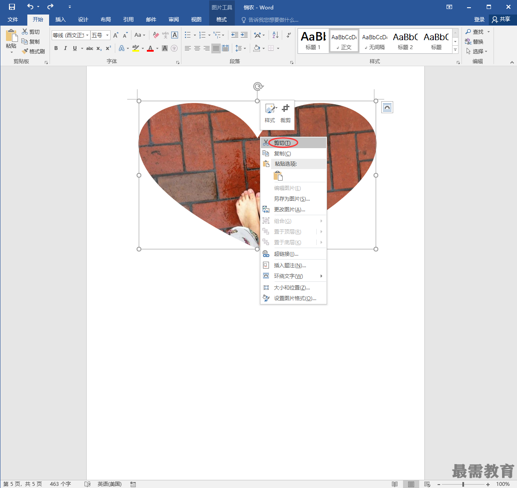
Task: Click the Replace button
Action: pos(474,41)
